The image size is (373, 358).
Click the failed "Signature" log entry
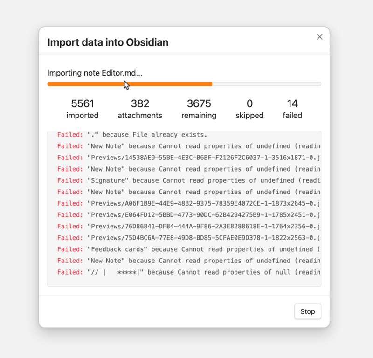click(189, 180)
